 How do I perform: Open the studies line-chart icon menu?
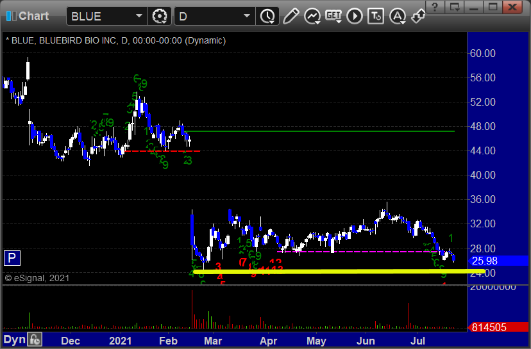point(312,16)
